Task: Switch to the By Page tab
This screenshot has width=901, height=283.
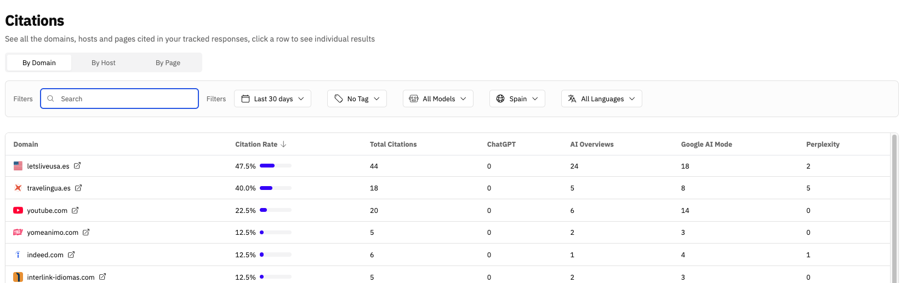Action: click(x=168, y=62)
